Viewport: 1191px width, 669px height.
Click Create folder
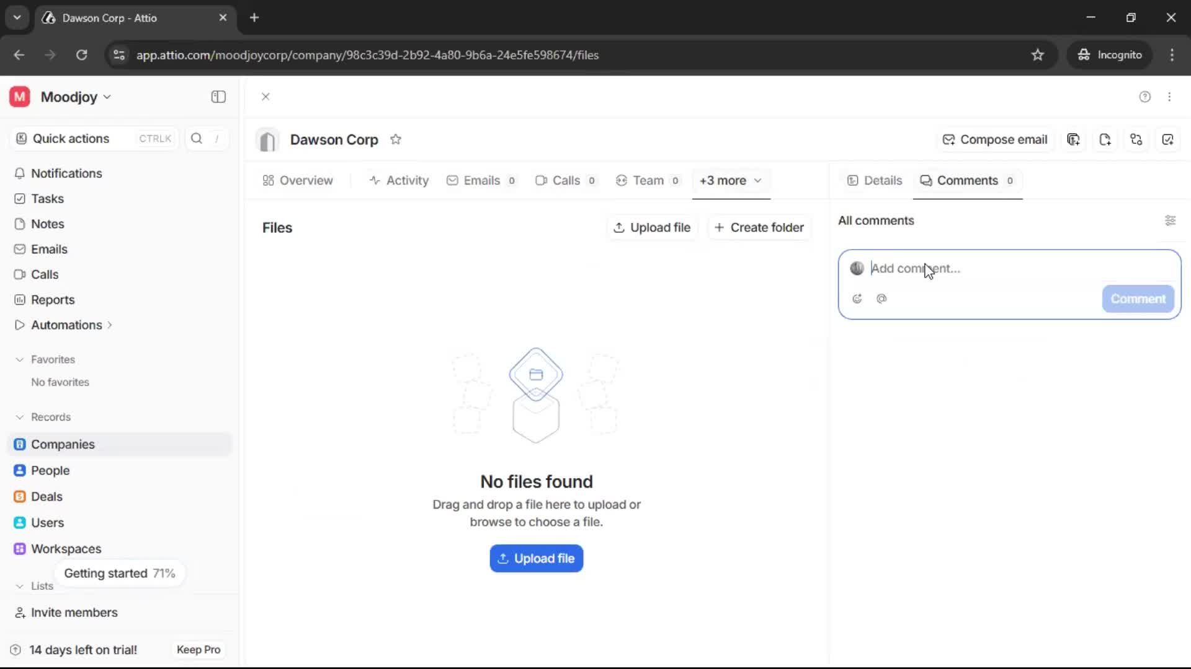(x=759, y=227)
